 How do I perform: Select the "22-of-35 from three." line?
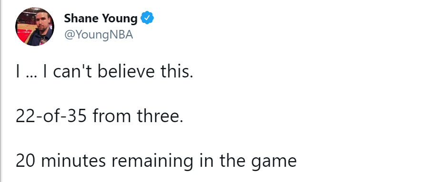click(100, 116)
